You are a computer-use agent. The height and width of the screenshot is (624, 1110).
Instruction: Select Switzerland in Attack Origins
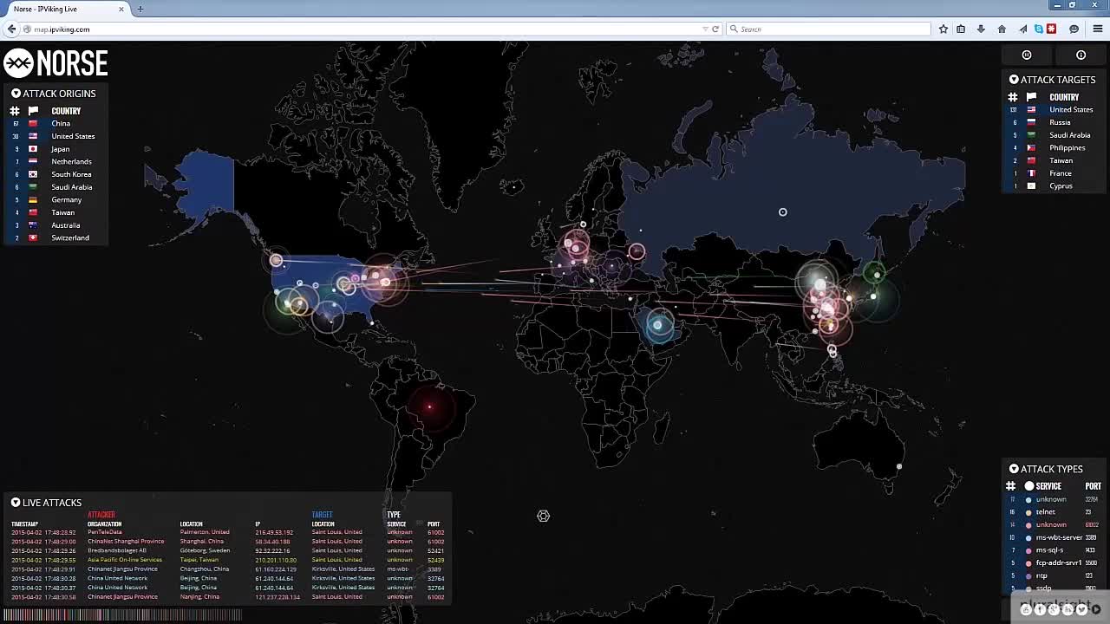click(55, 237)
